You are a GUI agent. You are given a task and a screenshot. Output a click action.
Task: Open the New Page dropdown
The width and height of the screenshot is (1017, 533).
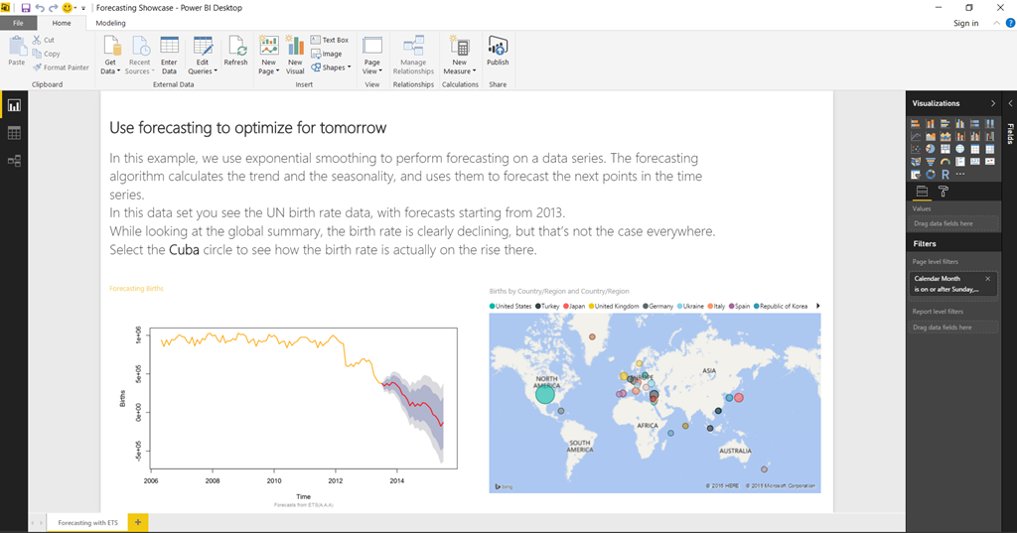click(268, 56)
